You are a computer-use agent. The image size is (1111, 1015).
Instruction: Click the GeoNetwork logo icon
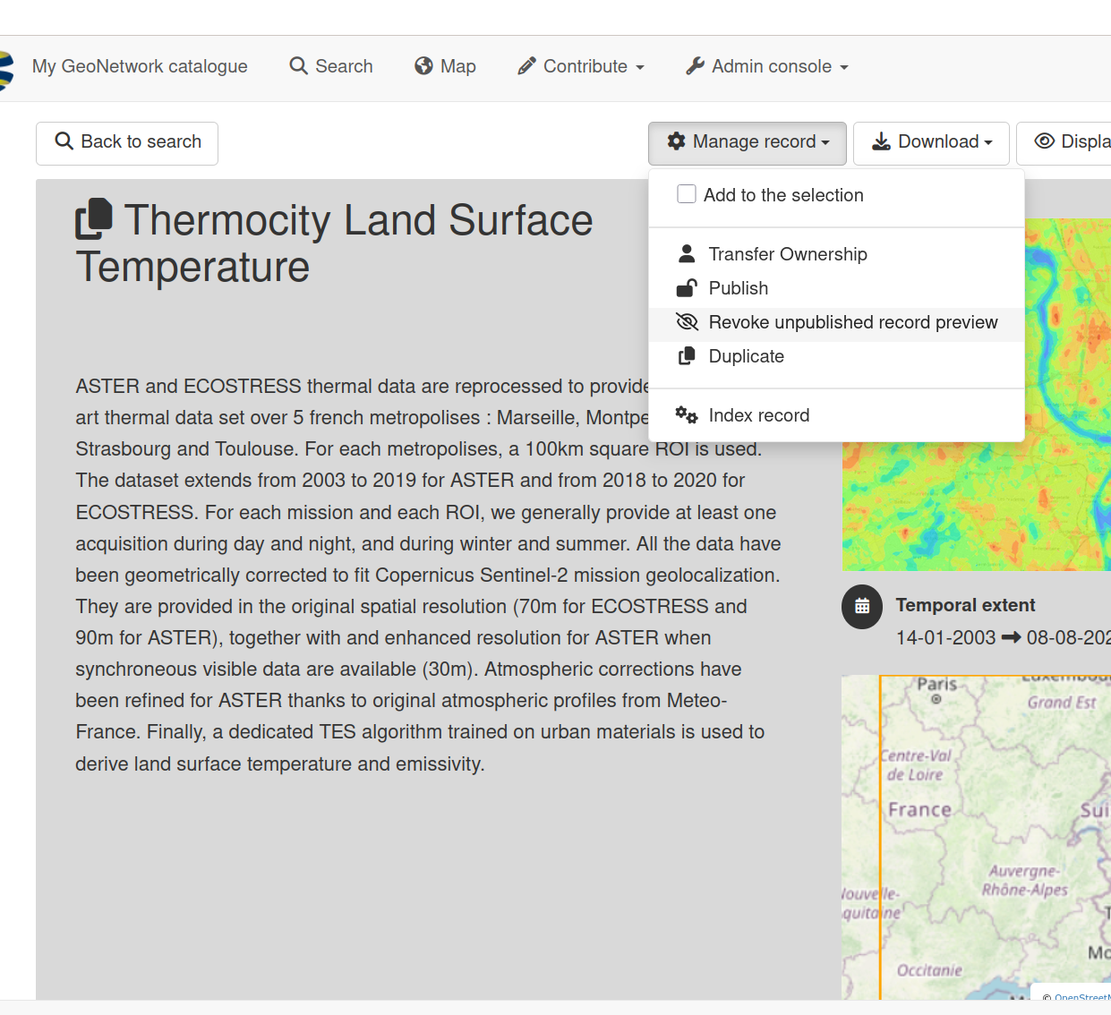point(5,70)
